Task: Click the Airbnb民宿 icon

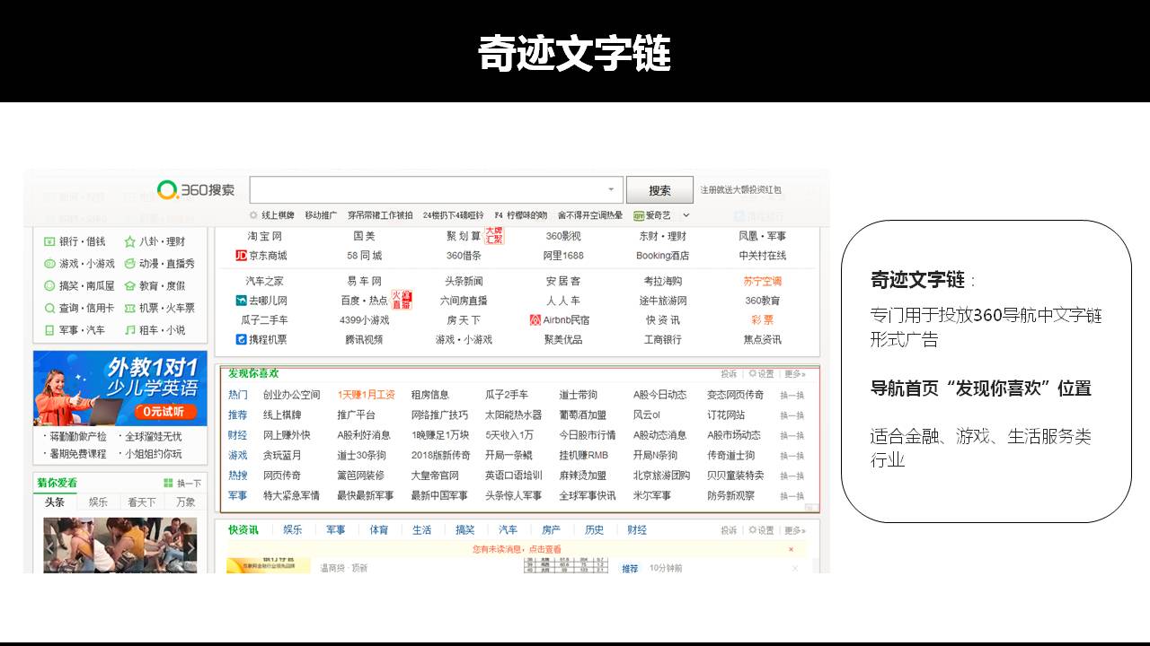Action: tap(535, 320)
